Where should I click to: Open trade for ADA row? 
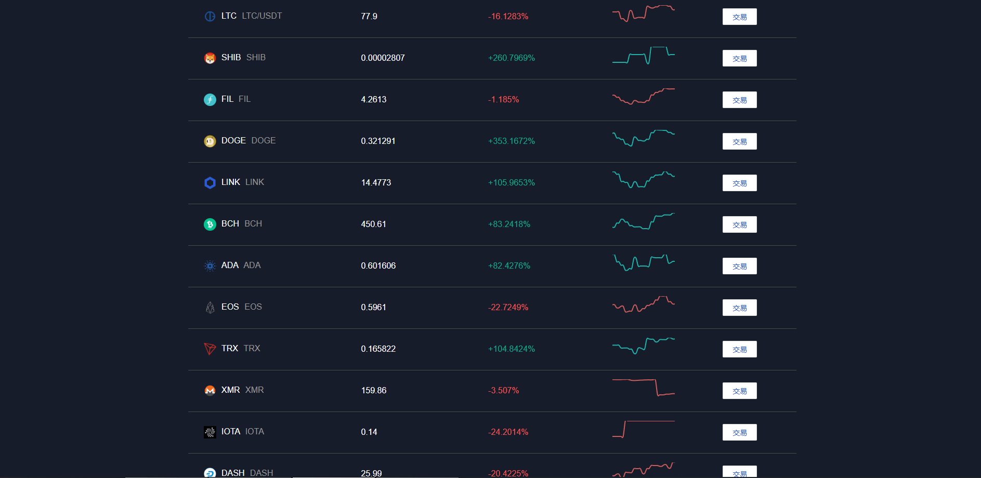739,266
